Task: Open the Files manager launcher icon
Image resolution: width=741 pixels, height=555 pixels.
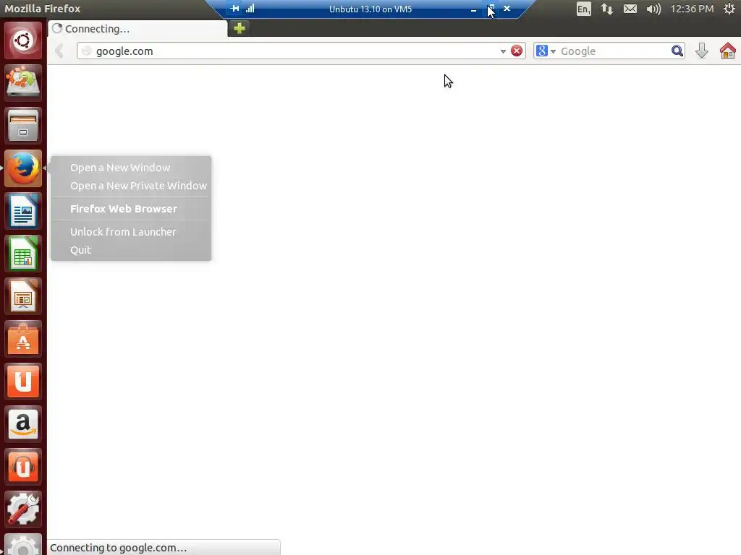Action: (x=22, y=126)
